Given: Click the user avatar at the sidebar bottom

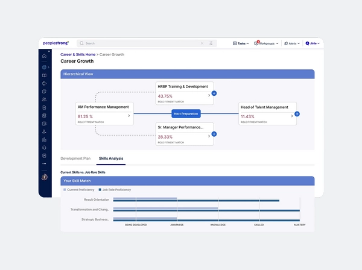Looking at the screenshot, I should (44, 177).
